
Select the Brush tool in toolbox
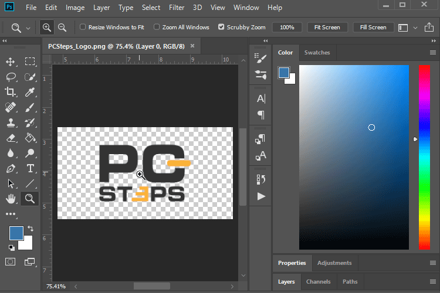click(30, 107)
